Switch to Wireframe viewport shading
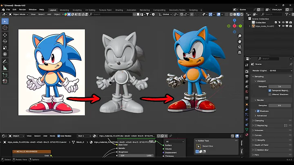 [231, 14]
